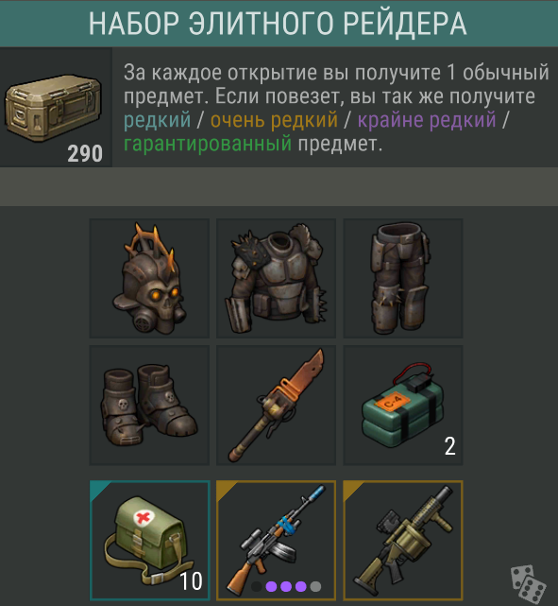Click the 'НАБОР ЭЛИТНОГО РЕЙДЕРА' title header
Viewport: 558px width, 606px height.
coord(278,24)
